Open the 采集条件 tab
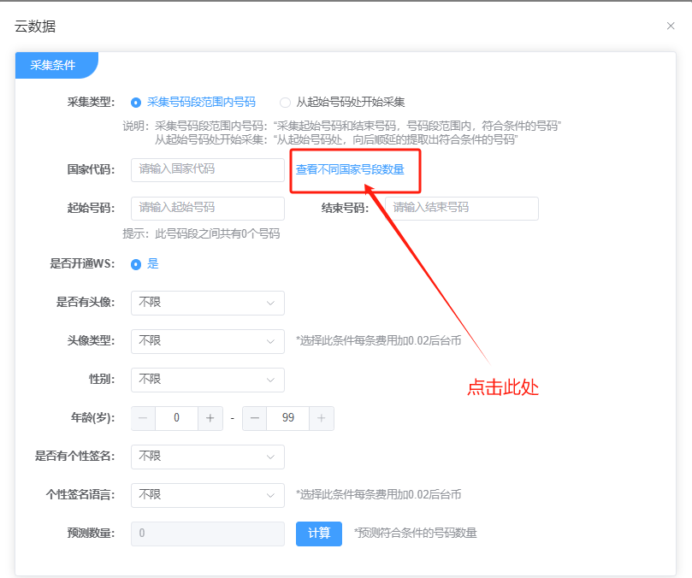The image size is (692, 578). 56,65
